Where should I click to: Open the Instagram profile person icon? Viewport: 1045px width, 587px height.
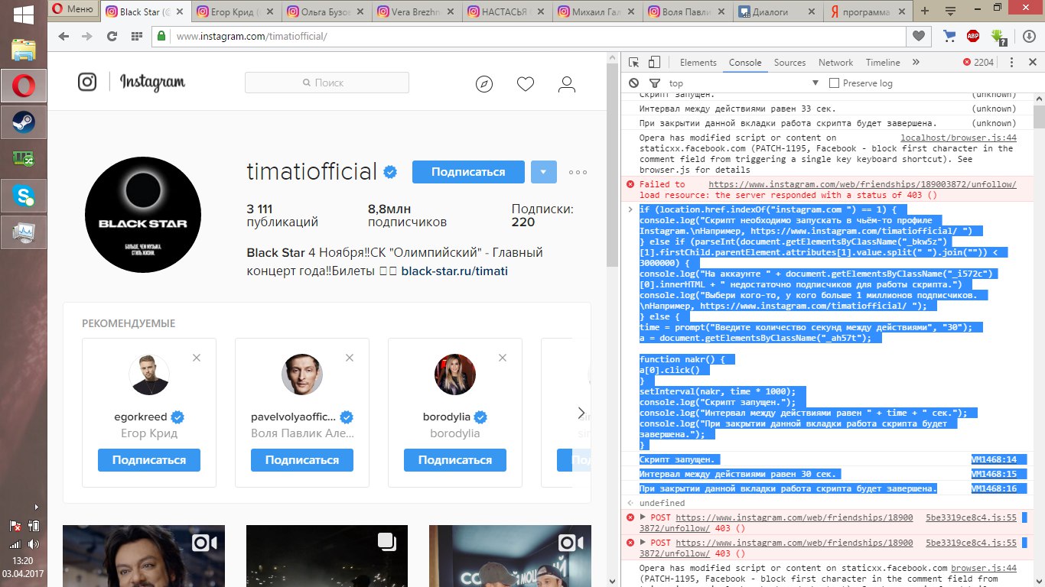pyautogui.click(x=566, y=84)
